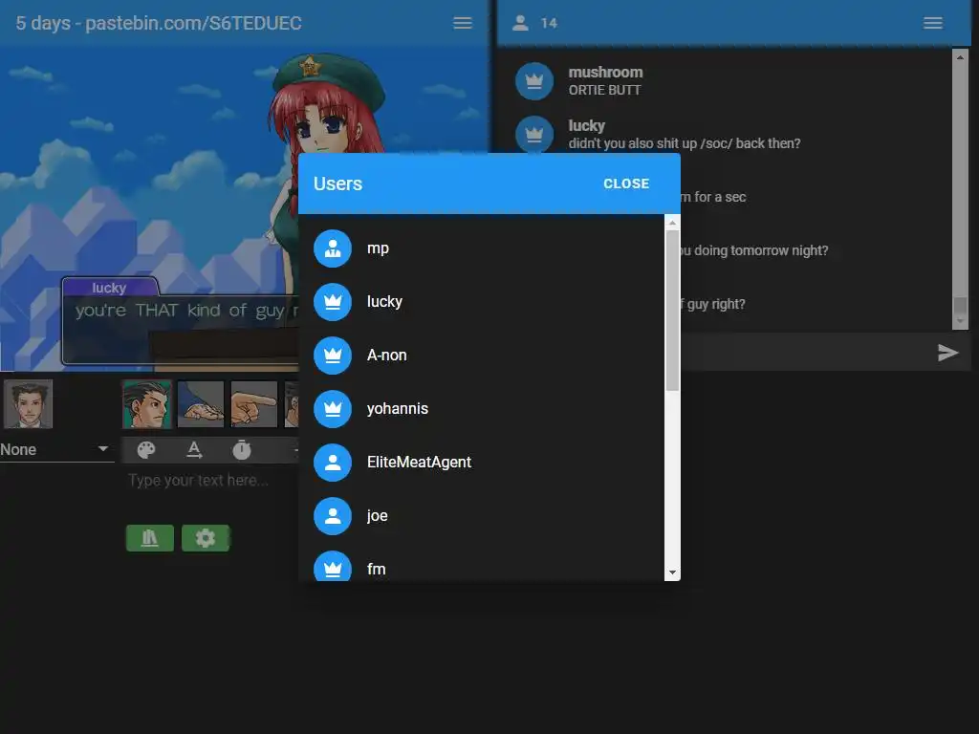Click the crown avatar next to lucky in Users

tap(333, 302)
